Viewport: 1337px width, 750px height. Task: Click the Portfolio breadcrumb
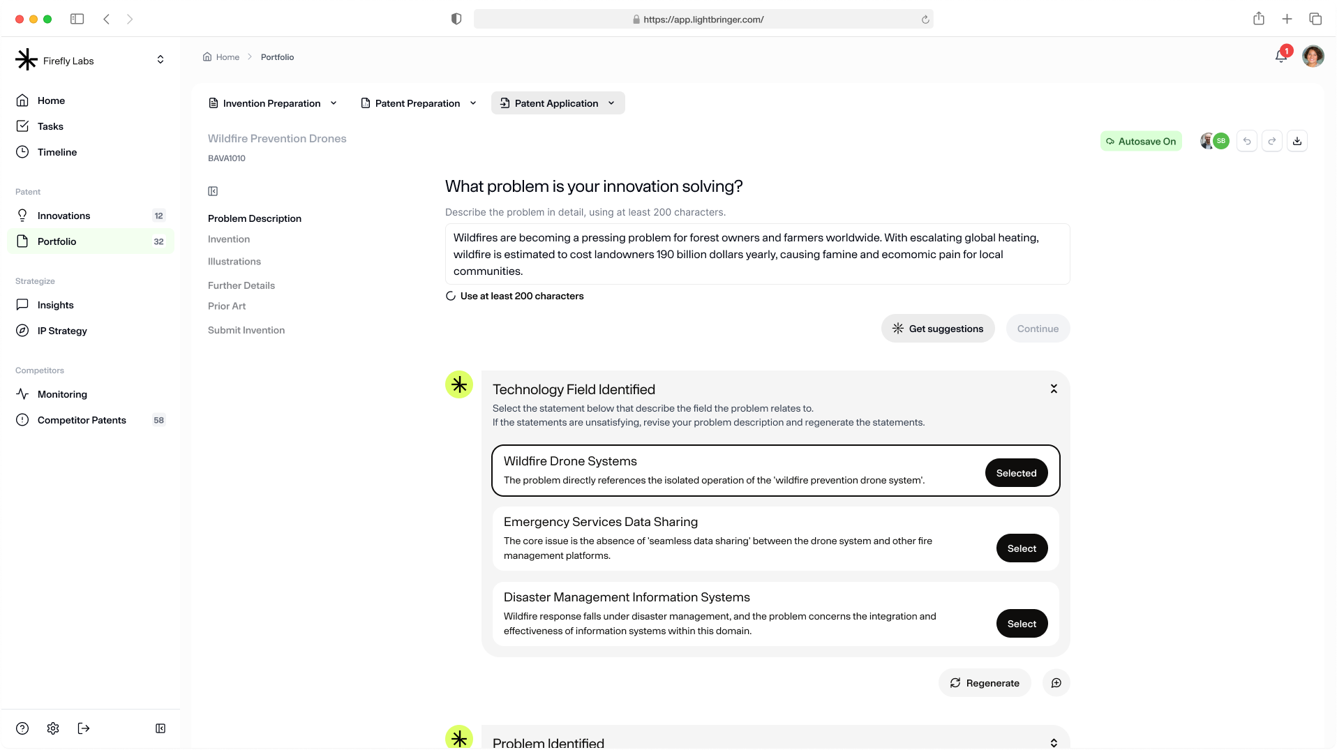coord(277,57)
